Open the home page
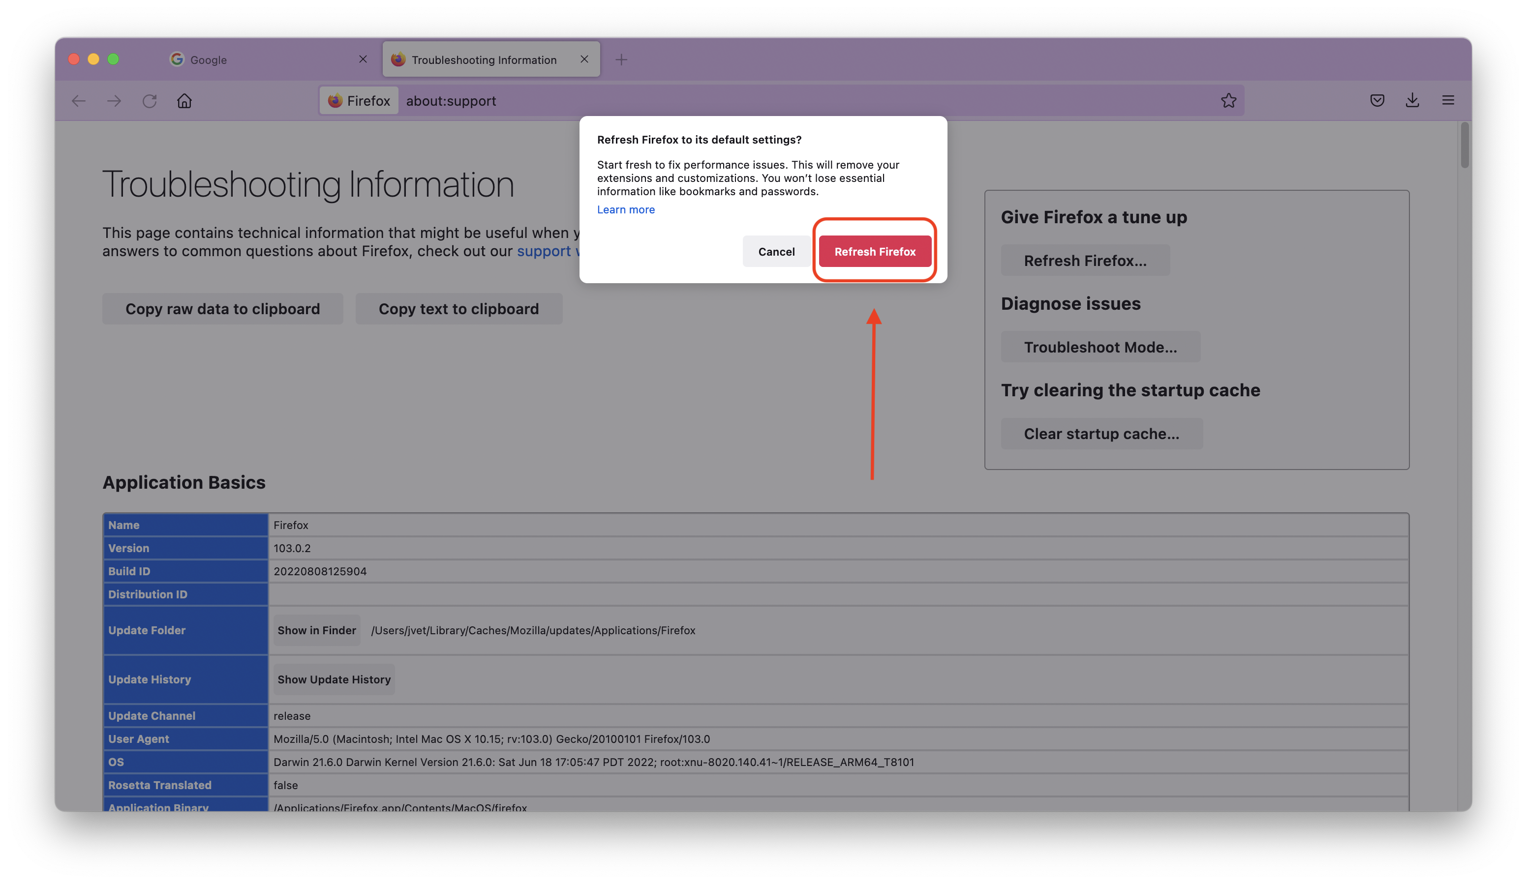 pyautogui.click(x=184, y=100)
